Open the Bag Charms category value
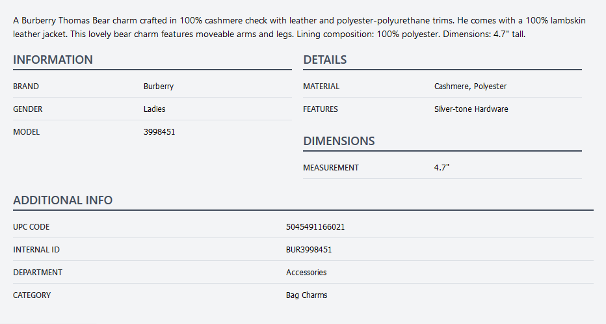 tap(306, 295)
